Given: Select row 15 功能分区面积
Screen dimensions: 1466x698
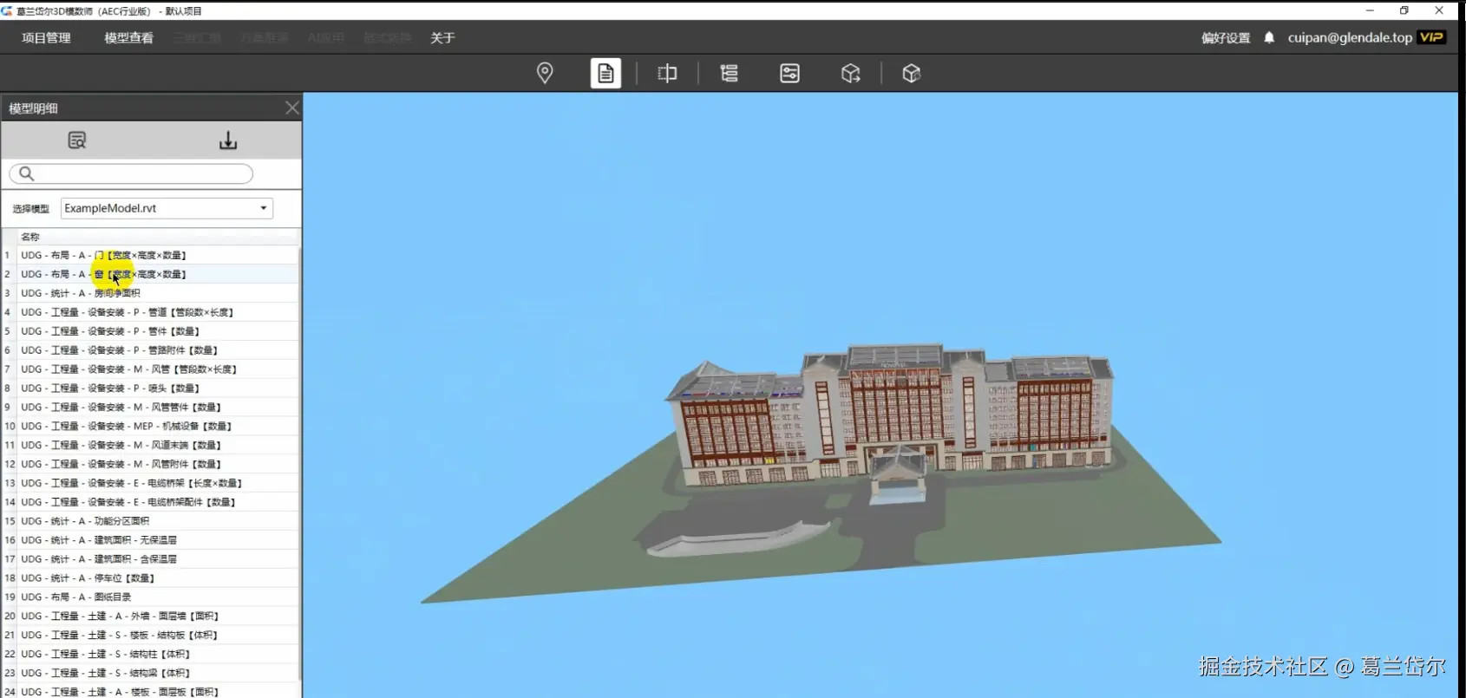Looking at the screenshot, I should [150, 521].
